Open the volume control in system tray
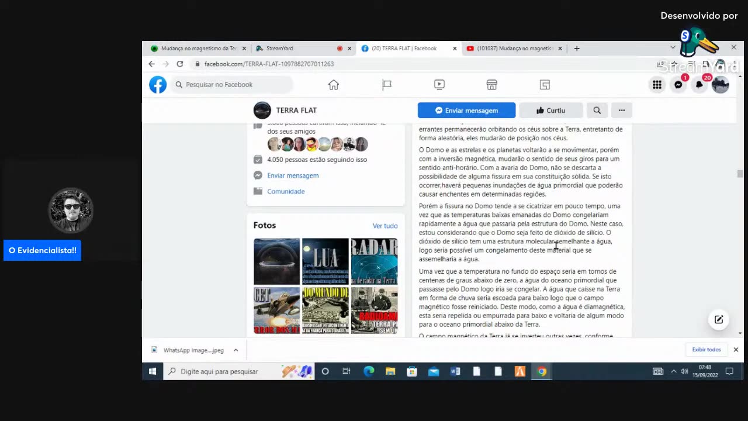Viewport: 748px width, 421px height. point(684,371)
